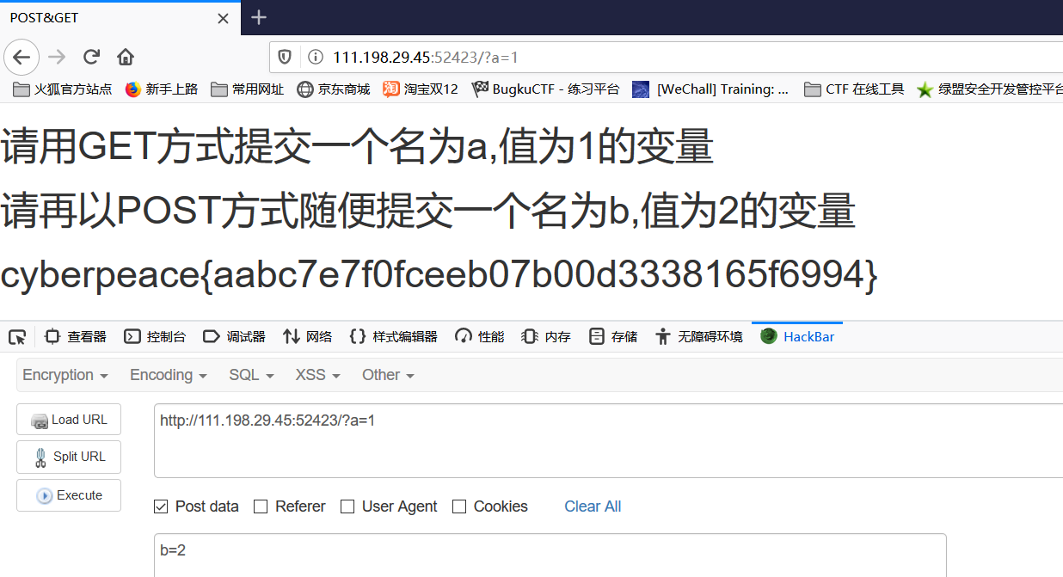Viewport: 1063px width, 577px height.
Task: Open WeChall Training bookmark
Action: click(x=710, y=89)
